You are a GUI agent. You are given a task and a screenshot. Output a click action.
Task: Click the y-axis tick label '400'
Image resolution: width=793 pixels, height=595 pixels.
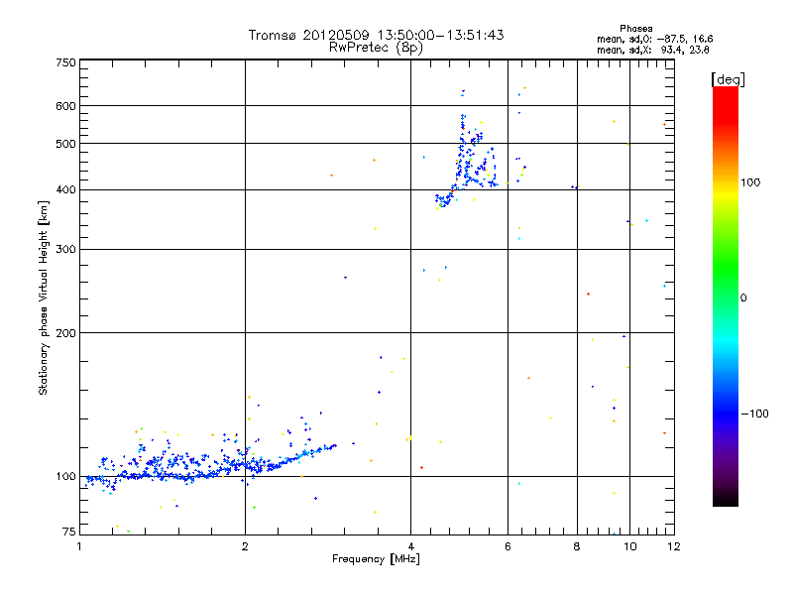point(65,189)
